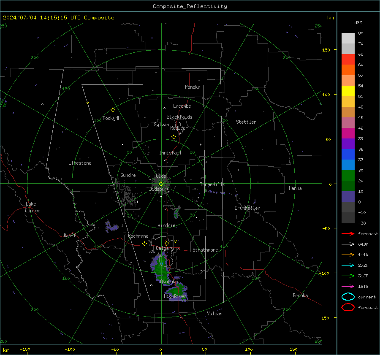This screenshot has height=355, width=380.
Task: Click yellow diamond marker under Cochrane label
Action: pos(144,244)
